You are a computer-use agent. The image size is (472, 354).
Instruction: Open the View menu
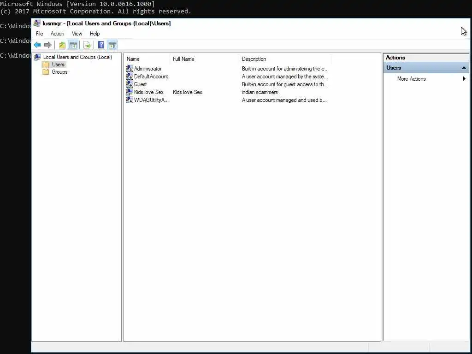coord(77,34)
